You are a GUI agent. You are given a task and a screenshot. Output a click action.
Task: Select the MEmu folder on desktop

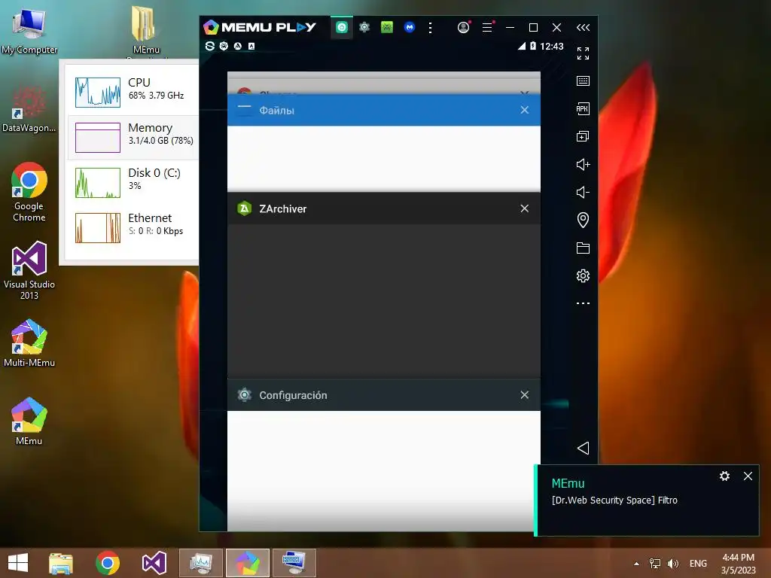(146, 30)
